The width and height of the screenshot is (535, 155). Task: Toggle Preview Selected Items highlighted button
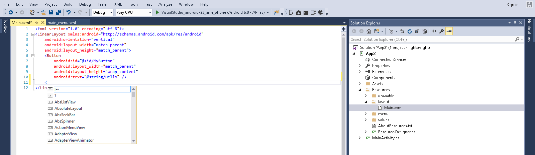click(449, 31)
